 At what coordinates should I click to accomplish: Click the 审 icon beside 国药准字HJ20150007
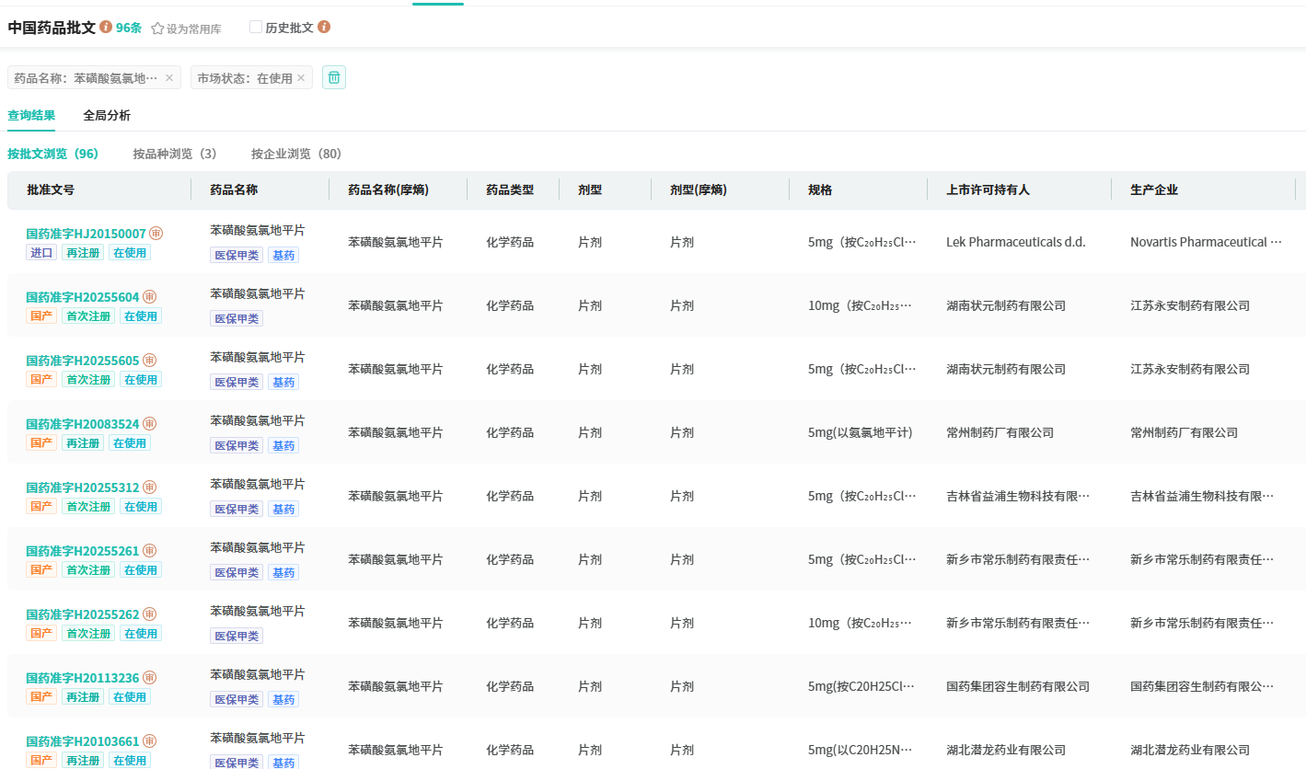[x=156, y=234]
